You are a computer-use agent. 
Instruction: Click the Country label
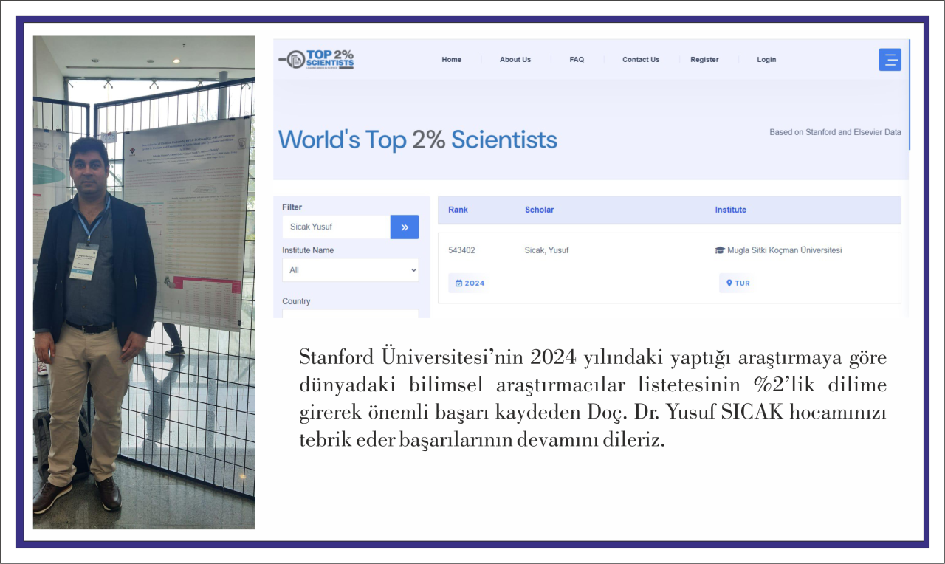(296, 301)
